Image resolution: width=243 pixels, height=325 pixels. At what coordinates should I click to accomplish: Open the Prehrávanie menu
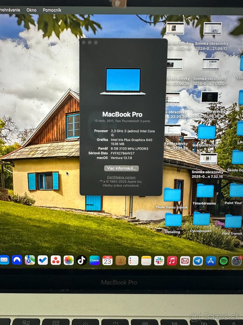click(10, 10)
